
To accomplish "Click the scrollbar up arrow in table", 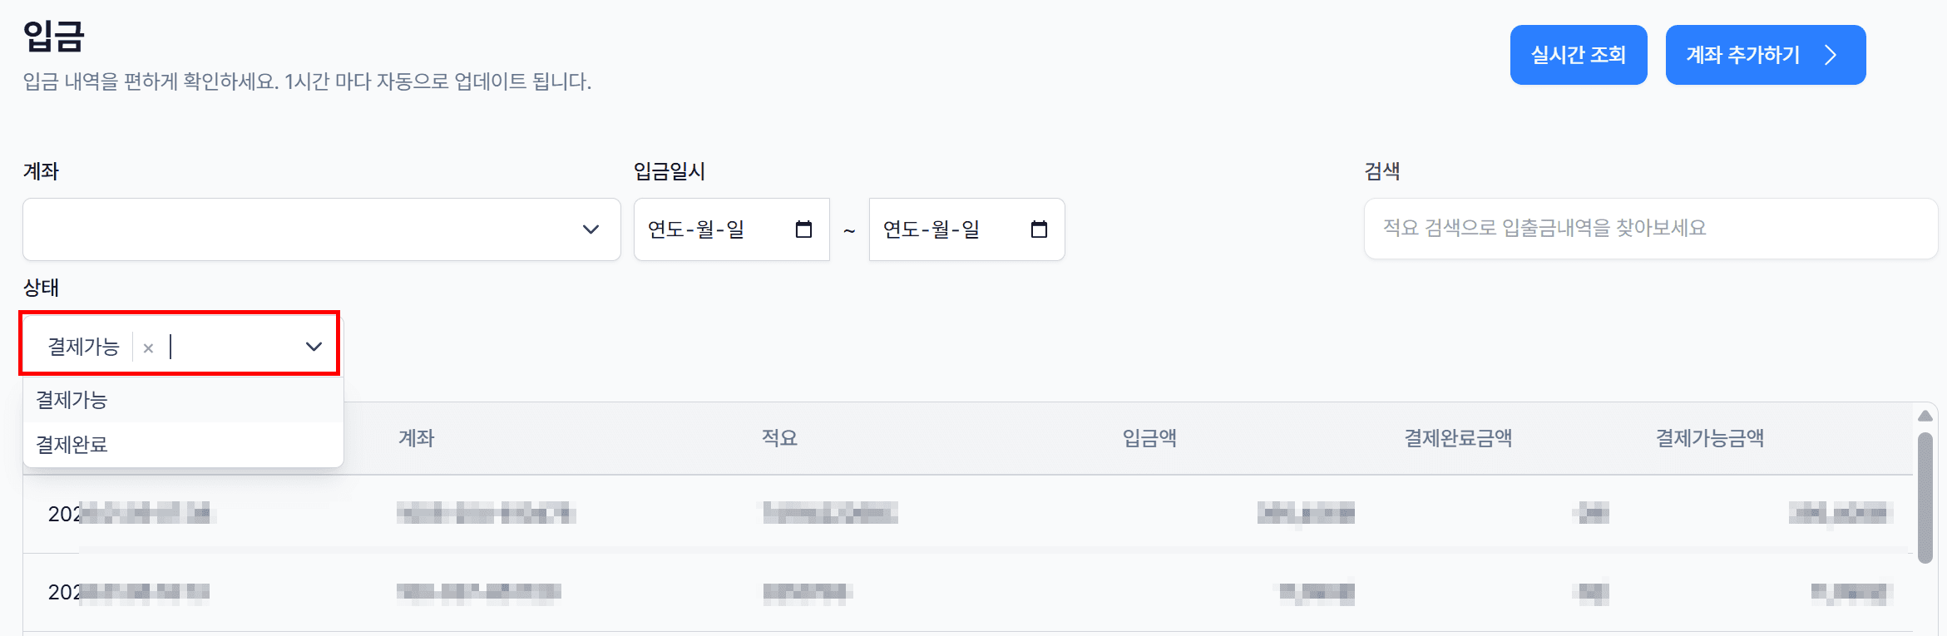I will point(1925,416).
